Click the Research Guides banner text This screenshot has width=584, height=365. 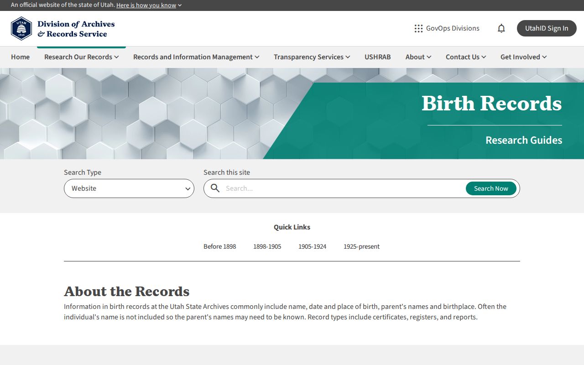(524, 140)
